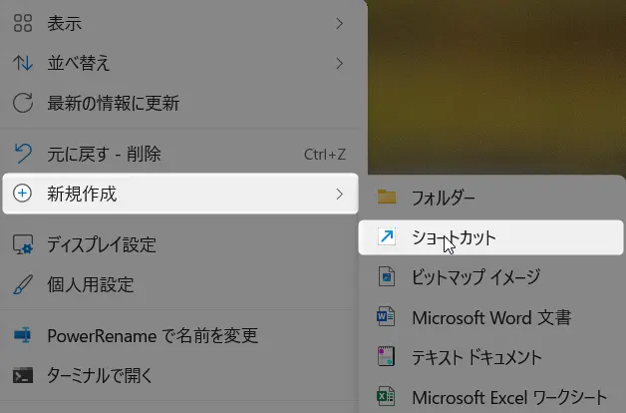Viewport: 626px width, 413px height.
Task: Expand the 並べ替え submenu arrow
Action: point(340,63)
